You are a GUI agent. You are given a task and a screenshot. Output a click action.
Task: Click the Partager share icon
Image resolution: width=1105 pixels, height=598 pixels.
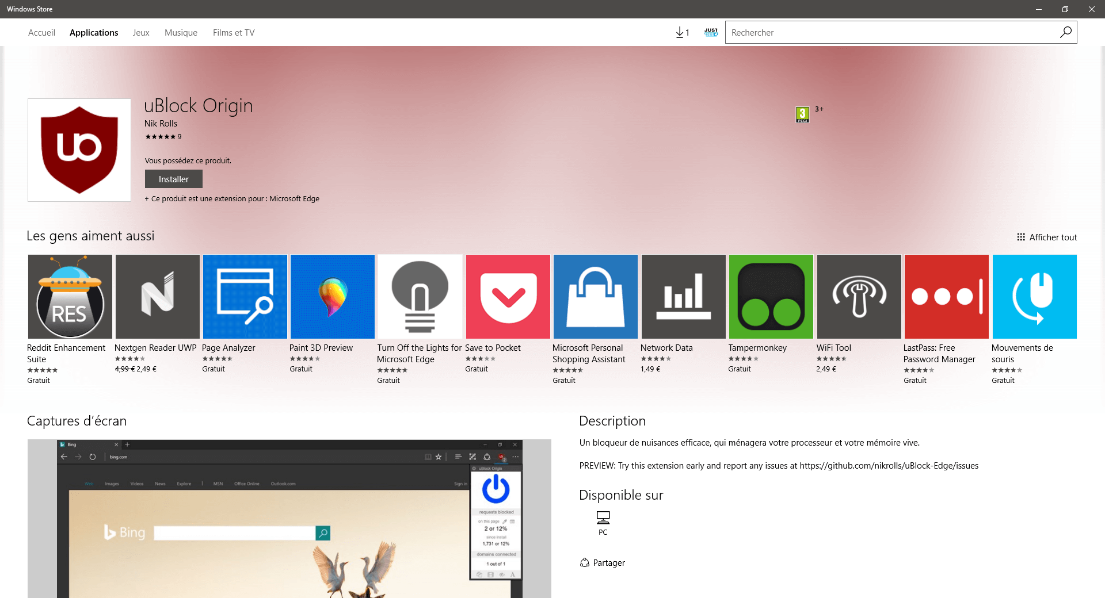tap(585, 563)
